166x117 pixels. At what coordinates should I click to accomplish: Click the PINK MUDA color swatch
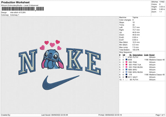click(126, 67)
